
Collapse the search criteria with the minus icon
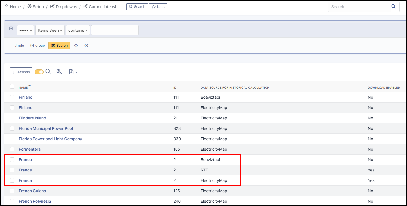tap(11, 28)
